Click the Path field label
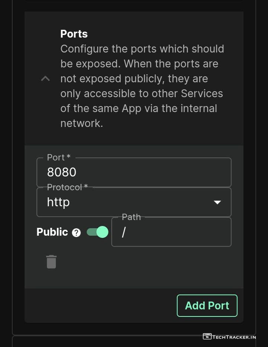This screenshot has height=347, width=268. tap(131, 217)
